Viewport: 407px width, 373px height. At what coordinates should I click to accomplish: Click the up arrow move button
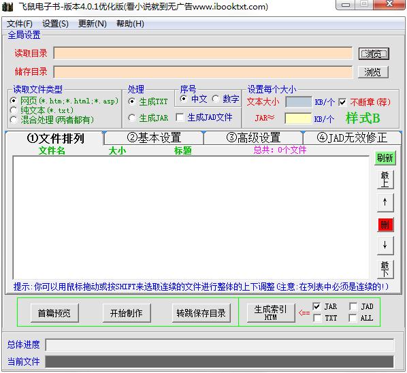pos(385,202)
